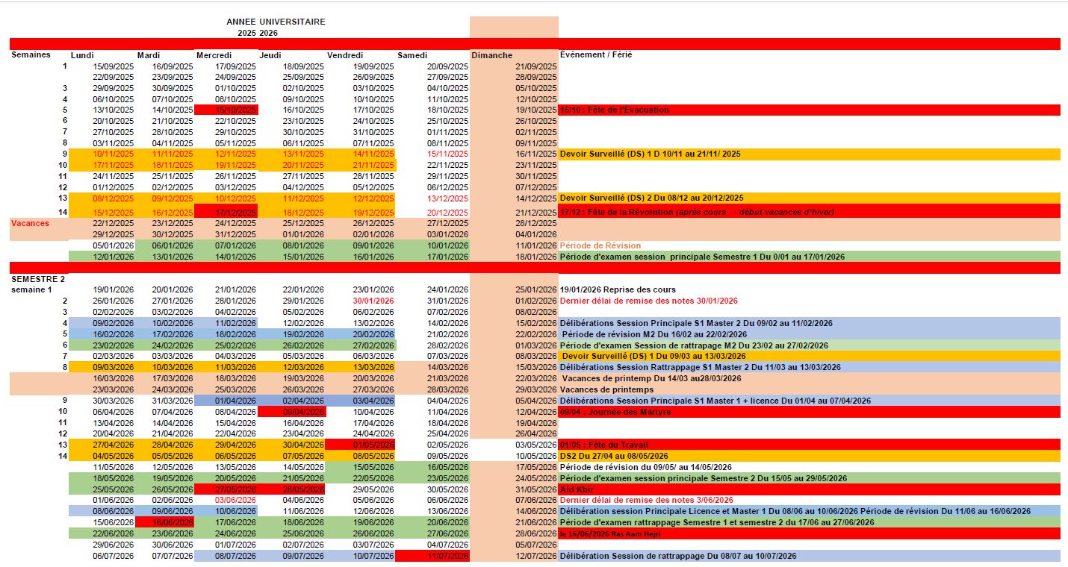Select the "09/04 : Journée des Martyrs" event
The height and width of the screenshot is (567, 1068).
pyautogui.click(x=616, y=412)
